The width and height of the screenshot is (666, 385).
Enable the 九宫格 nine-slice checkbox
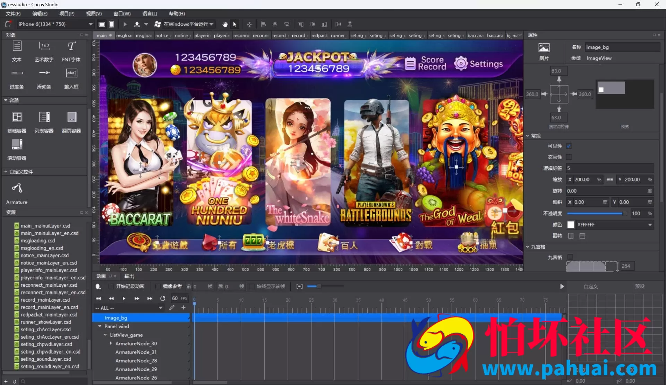point(570,257)
